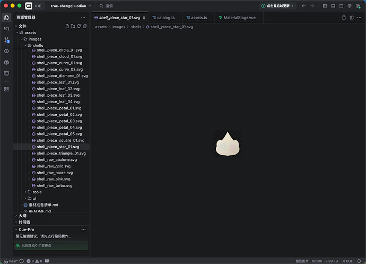Refresh the explorer file tree

(x=79, y=26)
